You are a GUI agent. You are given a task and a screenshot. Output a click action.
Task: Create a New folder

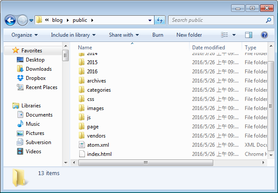tap(189, 35)
